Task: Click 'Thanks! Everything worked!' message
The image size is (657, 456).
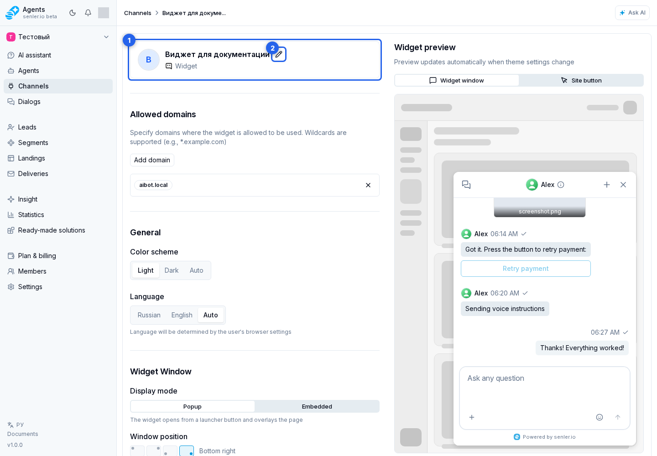Action: coord(582,348)
